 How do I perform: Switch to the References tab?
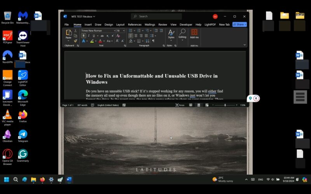pos(135,24)
